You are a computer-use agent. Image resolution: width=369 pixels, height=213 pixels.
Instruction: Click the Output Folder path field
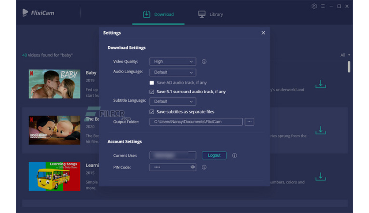pos(196,122)
